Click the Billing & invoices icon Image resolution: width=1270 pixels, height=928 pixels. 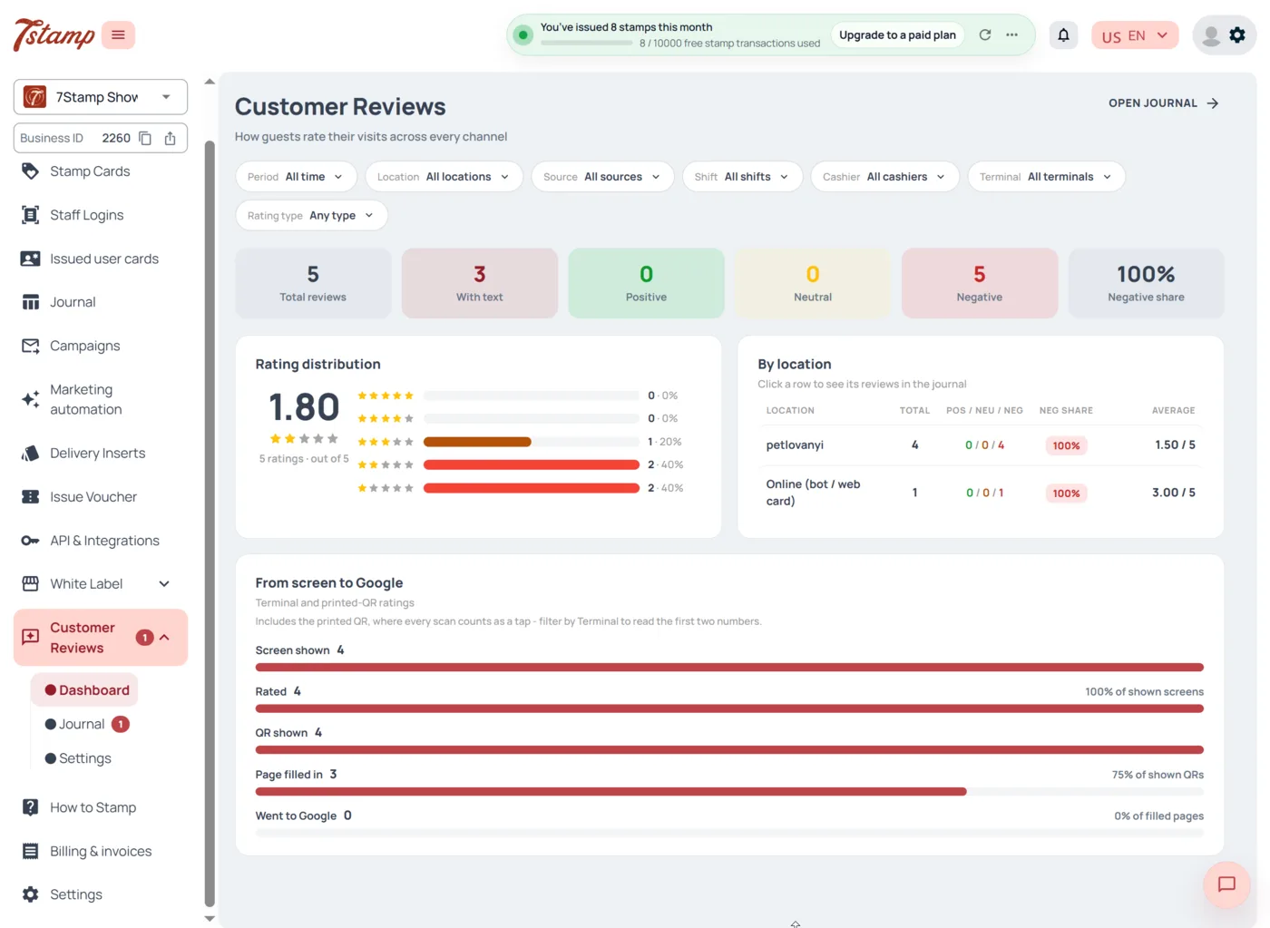30,851
